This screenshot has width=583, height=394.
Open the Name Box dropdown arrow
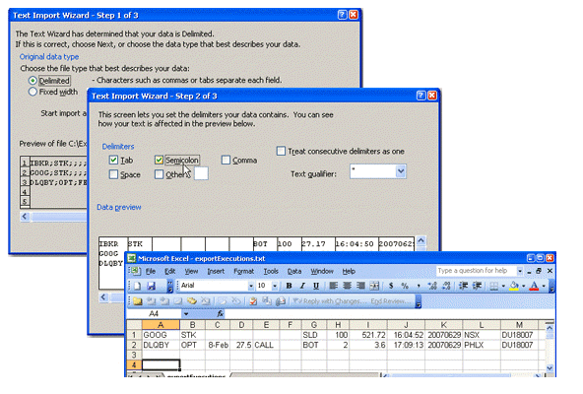pos(186,314)
